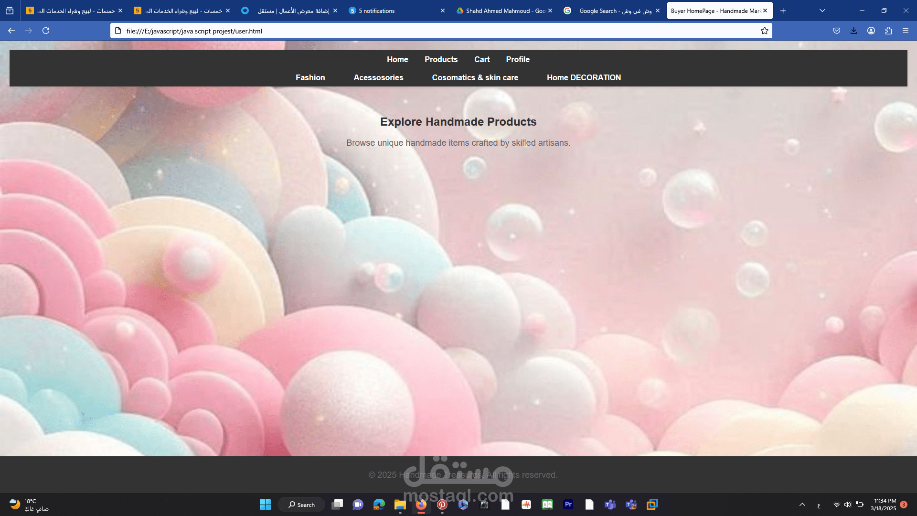Open the red notification count badge
Screen dimensions: 917x516
point(904,505)
